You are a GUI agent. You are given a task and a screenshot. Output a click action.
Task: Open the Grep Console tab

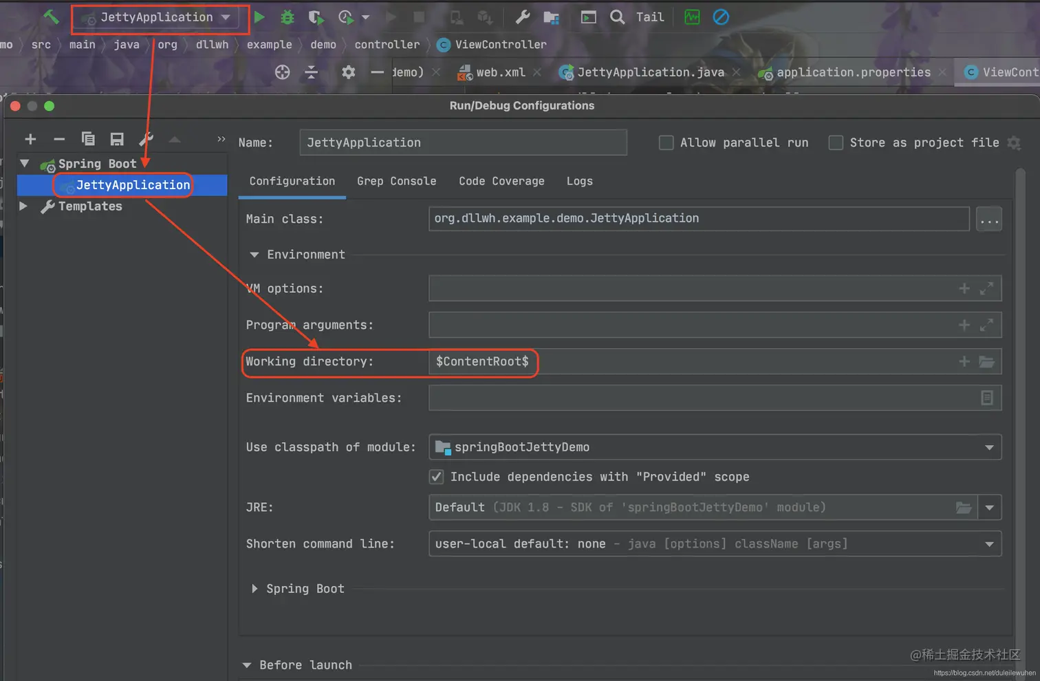[x=396, y=181]
